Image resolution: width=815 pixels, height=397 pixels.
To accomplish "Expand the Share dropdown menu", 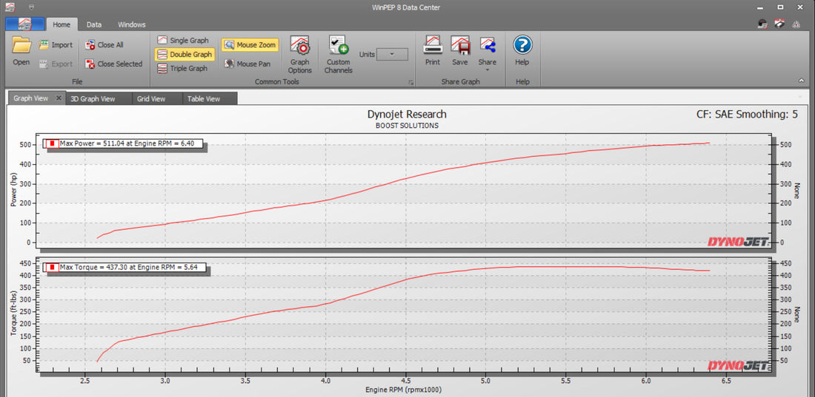I will (487, 70).
